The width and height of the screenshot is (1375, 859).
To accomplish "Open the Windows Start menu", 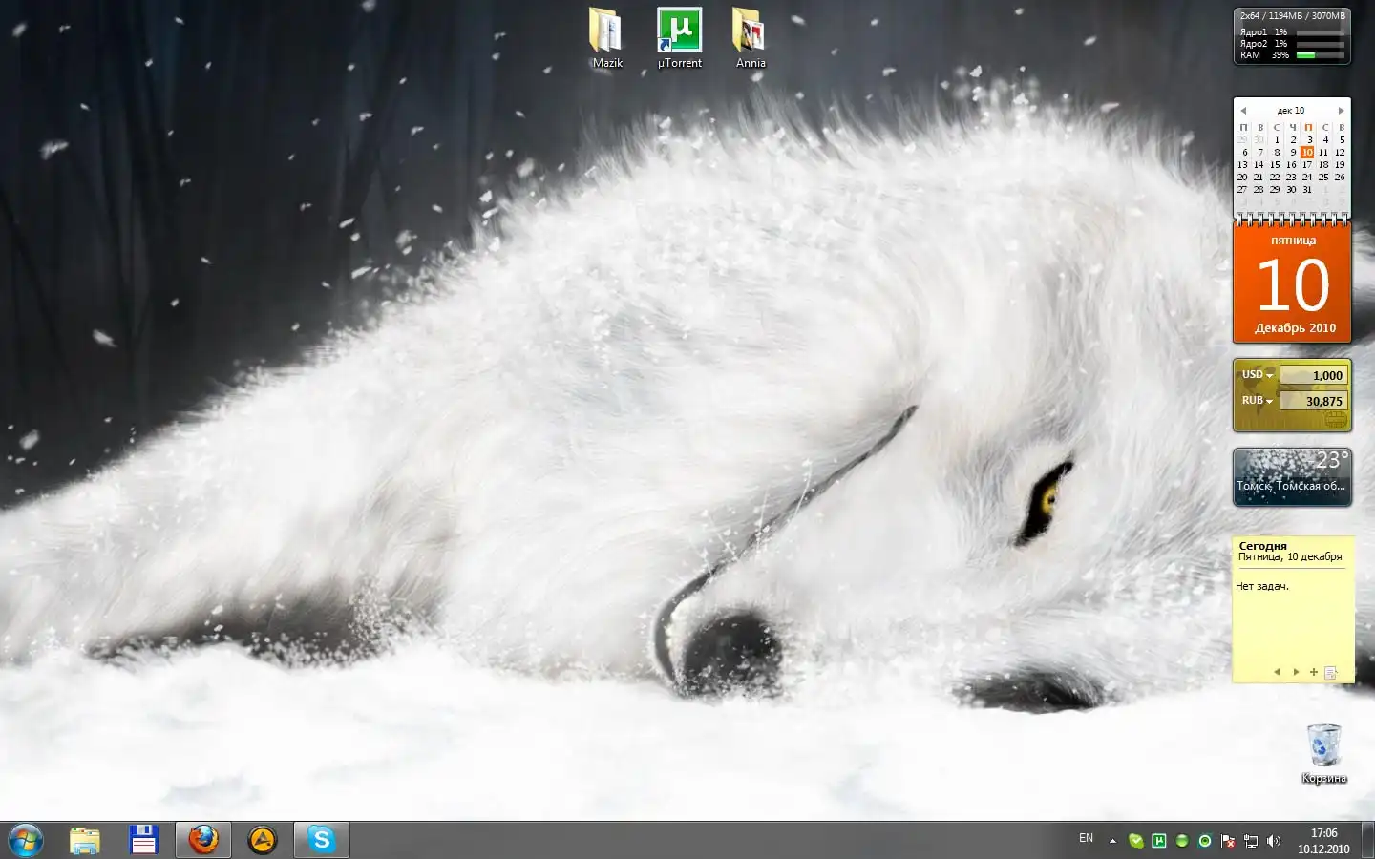I will click(26, 840).
